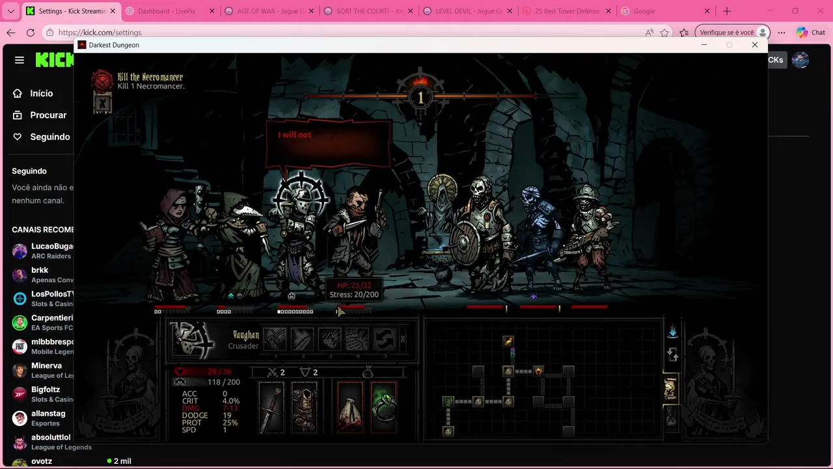Image resolution: width=833 pixels, height=469 pixels.
Task: Switch to Dashboard - LivePix tab
Action: point(170,11)
